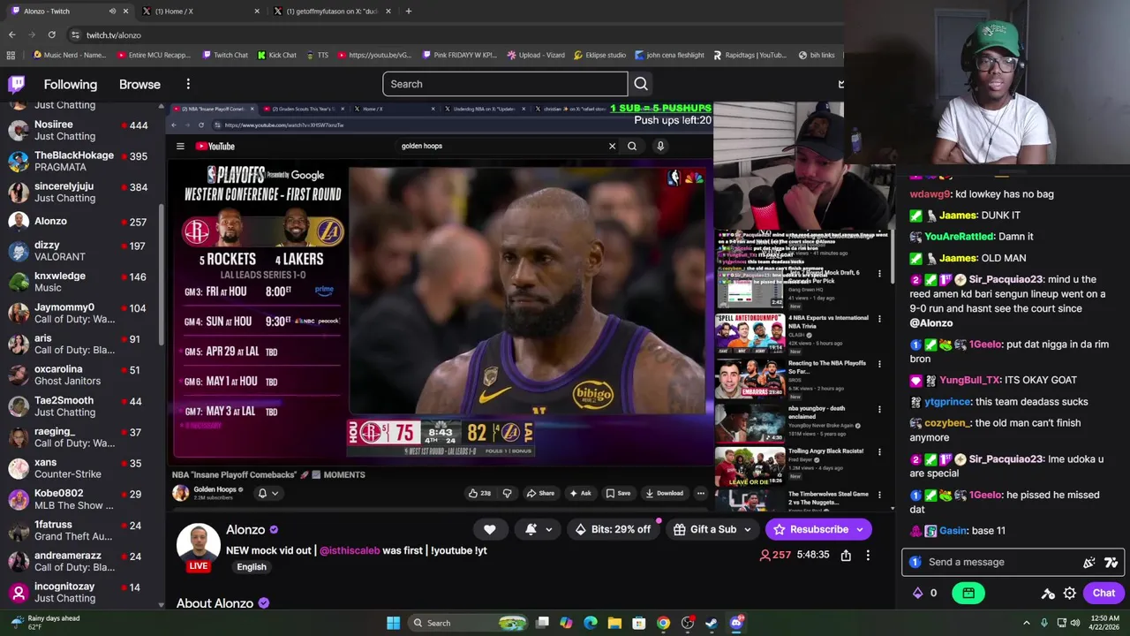Screen dimensions: 1130x636
Task: Open chat Bits cheer icon
Action: (x=1089, y=562)
